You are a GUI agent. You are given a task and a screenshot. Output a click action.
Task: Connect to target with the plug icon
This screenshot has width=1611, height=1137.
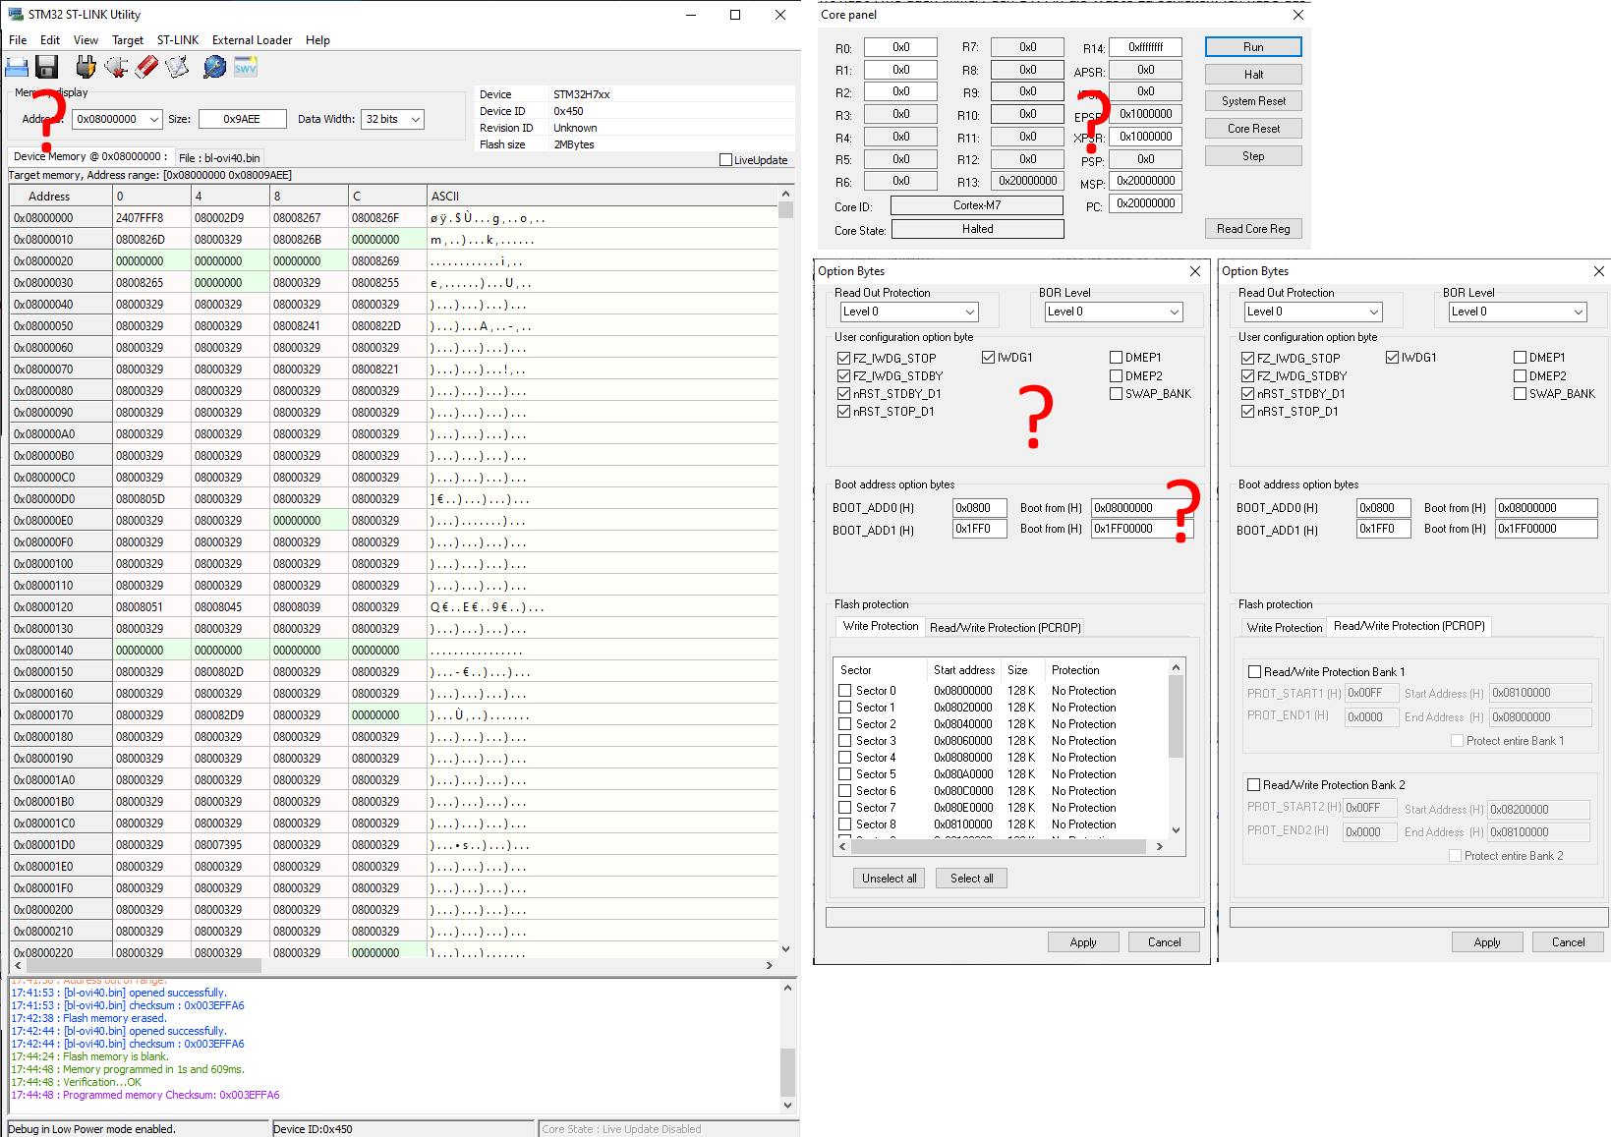pos(86,67)
